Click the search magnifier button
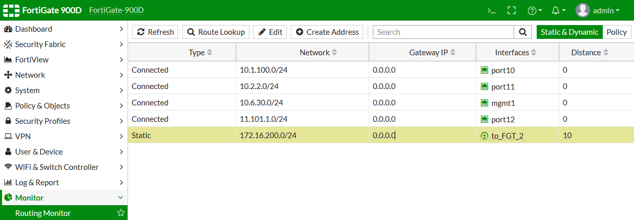This screenshot has height=220, width=634. (x=522, y=32)
